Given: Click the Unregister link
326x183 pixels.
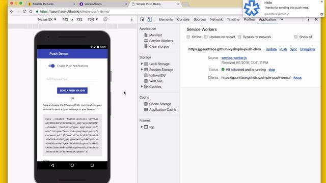Looking at the screenshot, I should click(308, 49).
